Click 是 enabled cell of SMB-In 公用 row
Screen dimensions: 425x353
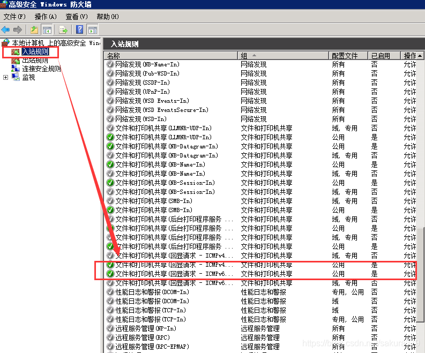374,210
